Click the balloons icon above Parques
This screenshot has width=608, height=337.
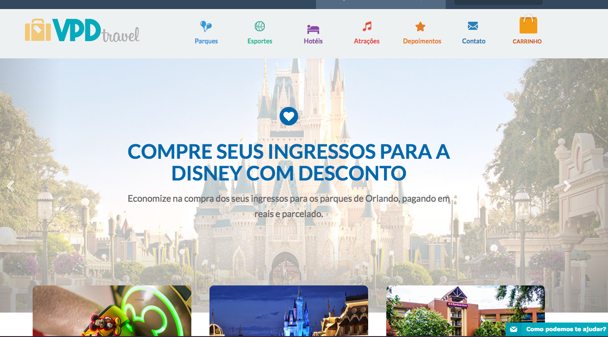[206, 26]
